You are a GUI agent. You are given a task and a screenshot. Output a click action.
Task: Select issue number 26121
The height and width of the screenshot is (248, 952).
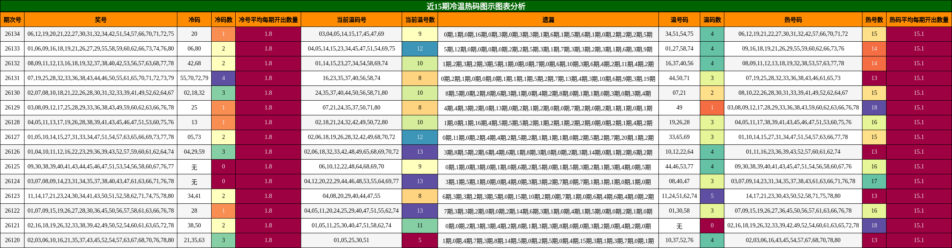click(x=12, y=226)
